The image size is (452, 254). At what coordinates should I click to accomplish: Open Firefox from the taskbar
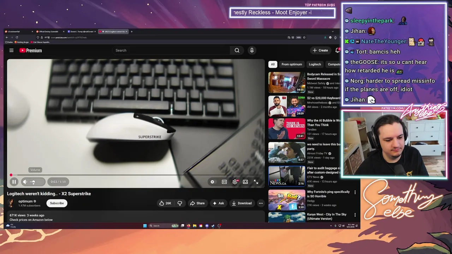[x=188, y=226]
